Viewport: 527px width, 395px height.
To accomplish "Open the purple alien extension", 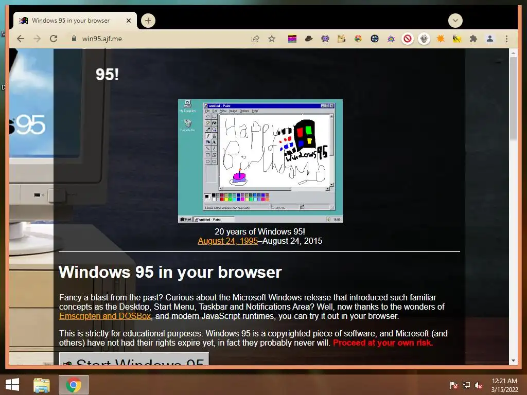I will pyautogui.click(x=325, y=39).
